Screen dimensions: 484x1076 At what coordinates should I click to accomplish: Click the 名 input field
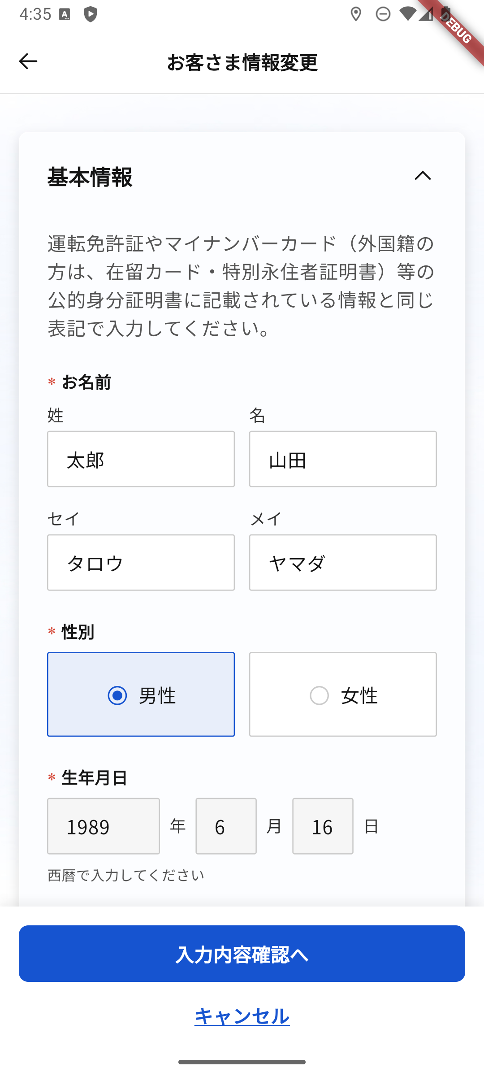coord(343,459)
